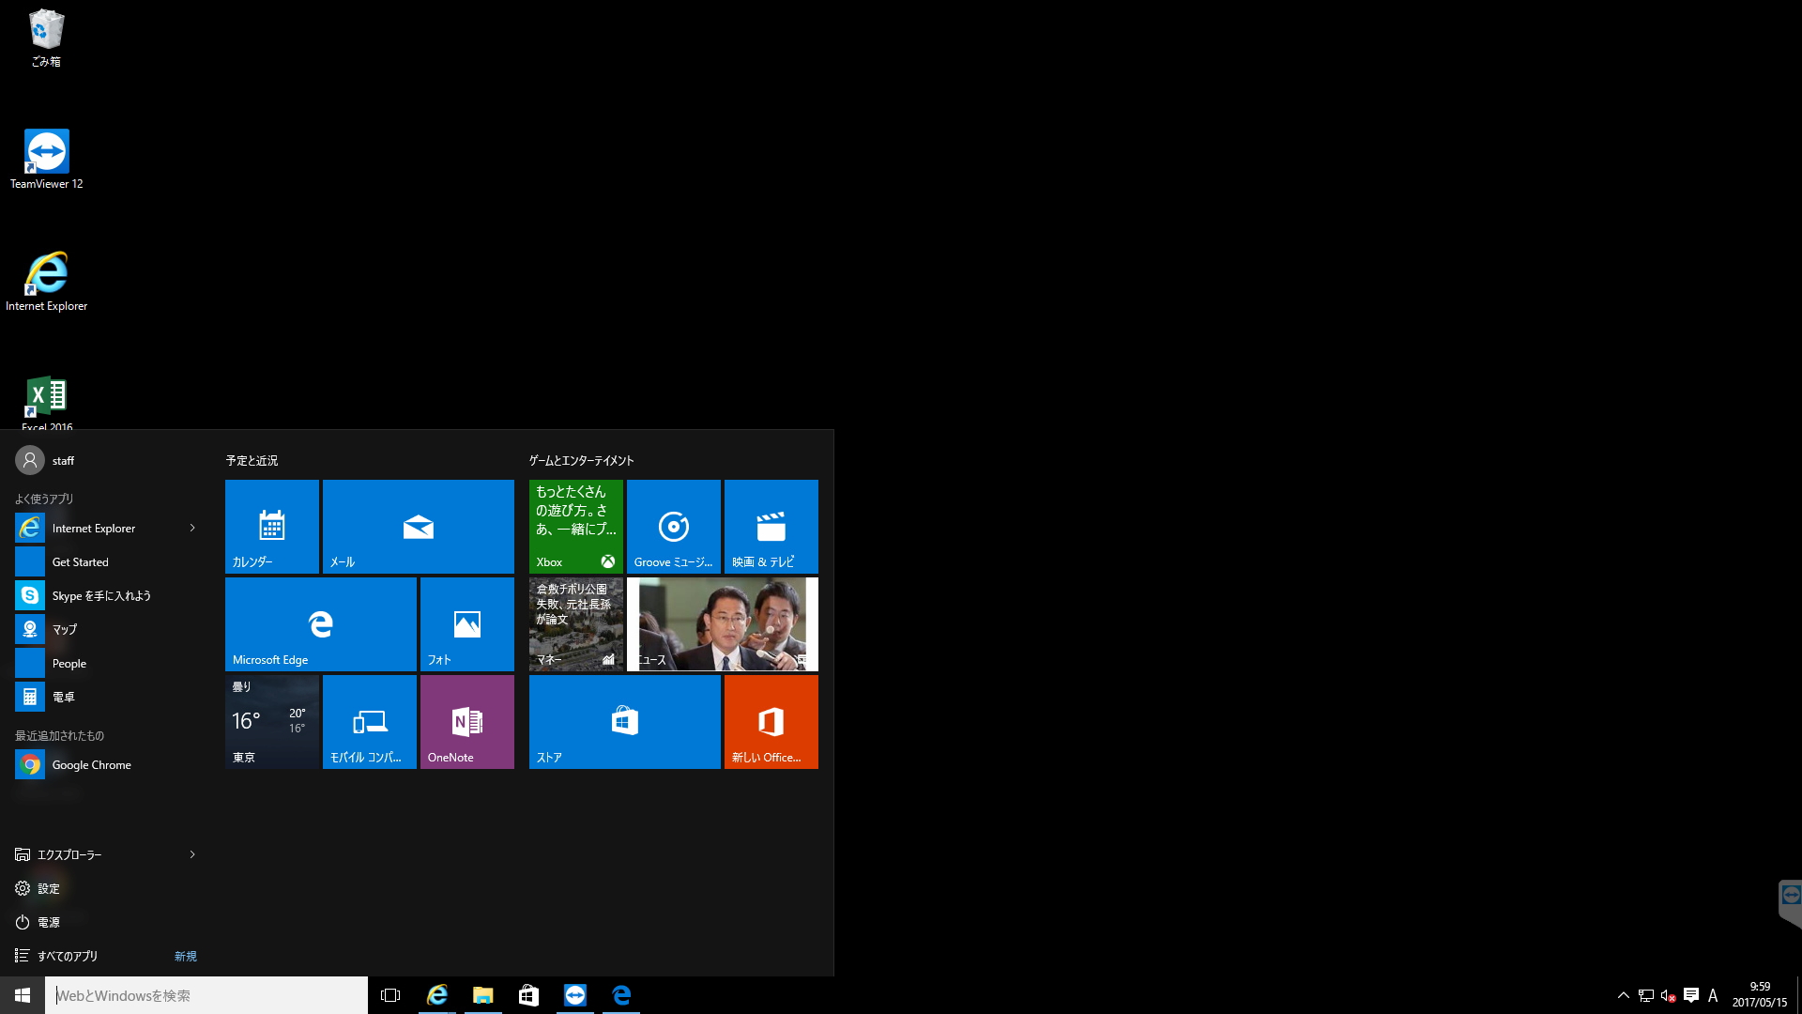Open the 電源 power options
The height and width of the screenshot is (1014, 1802).
coord(105,922)
